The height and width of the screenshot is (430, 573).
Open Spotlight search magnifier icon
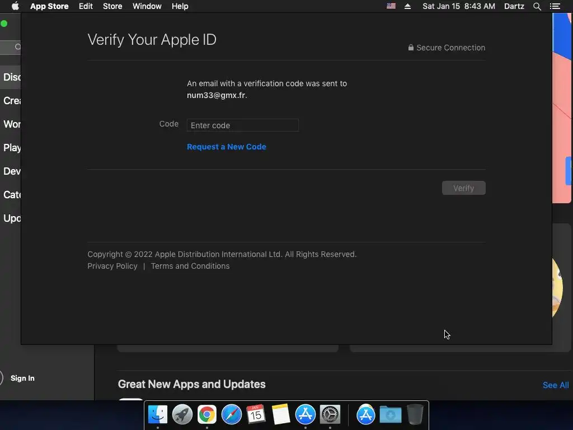537,6
